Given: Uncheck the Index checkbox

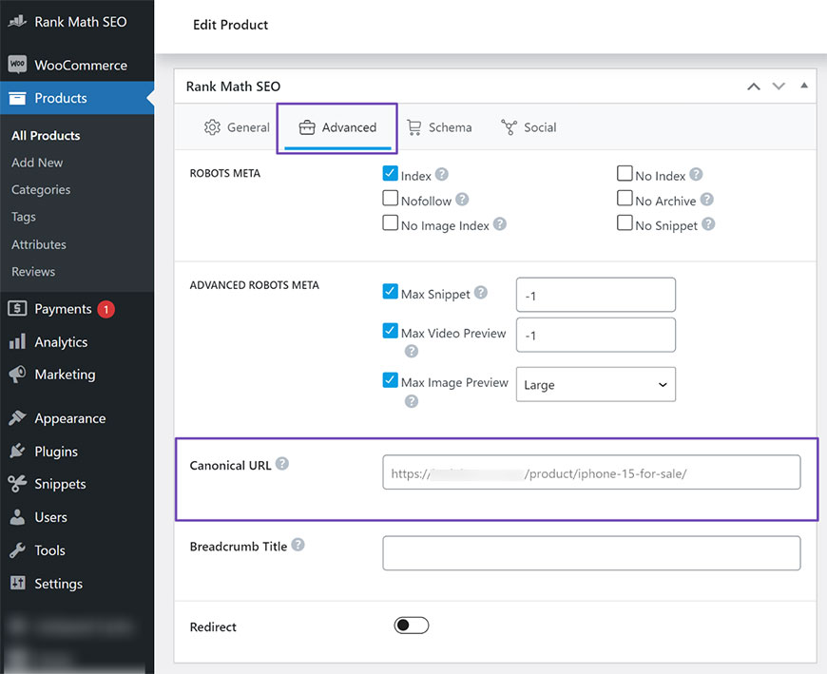Looking at the screenshot, I should coord(391,174).
